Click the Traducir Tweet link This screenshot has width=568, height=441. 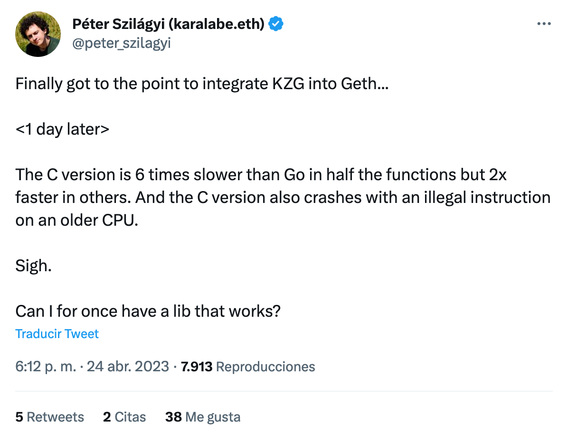coord(57,334)
